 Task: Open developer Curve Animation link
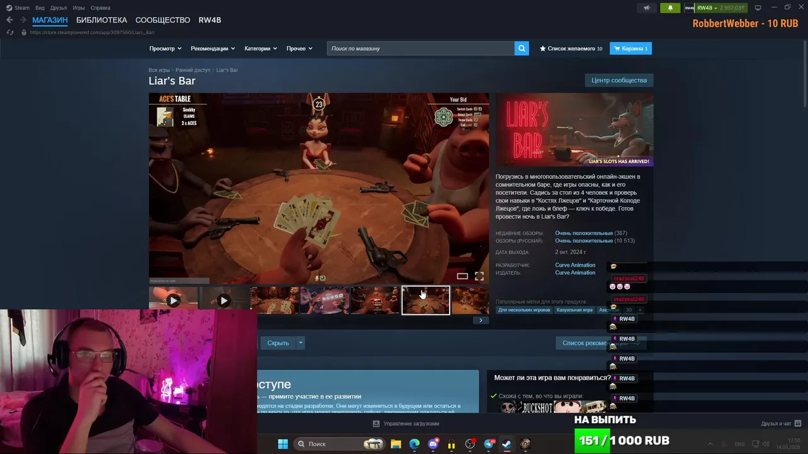click(575, 265)
